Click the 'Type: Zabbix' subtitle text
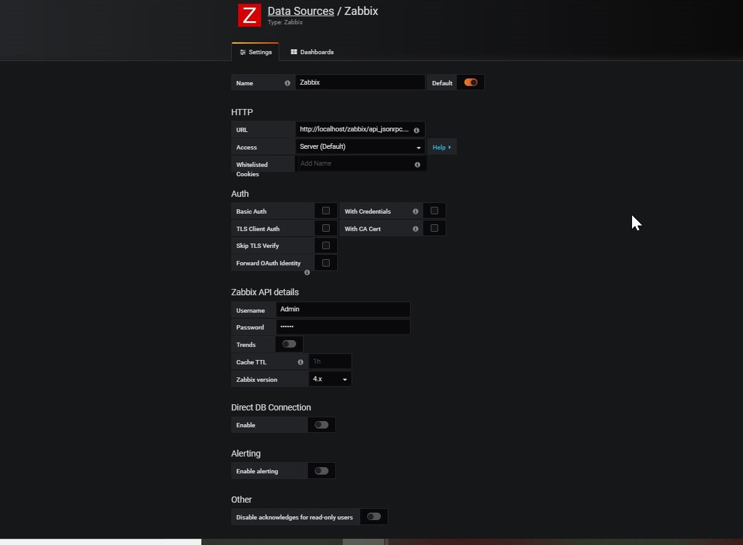The width and height of the screenshot is (743, 545). [x=285, y=22]
